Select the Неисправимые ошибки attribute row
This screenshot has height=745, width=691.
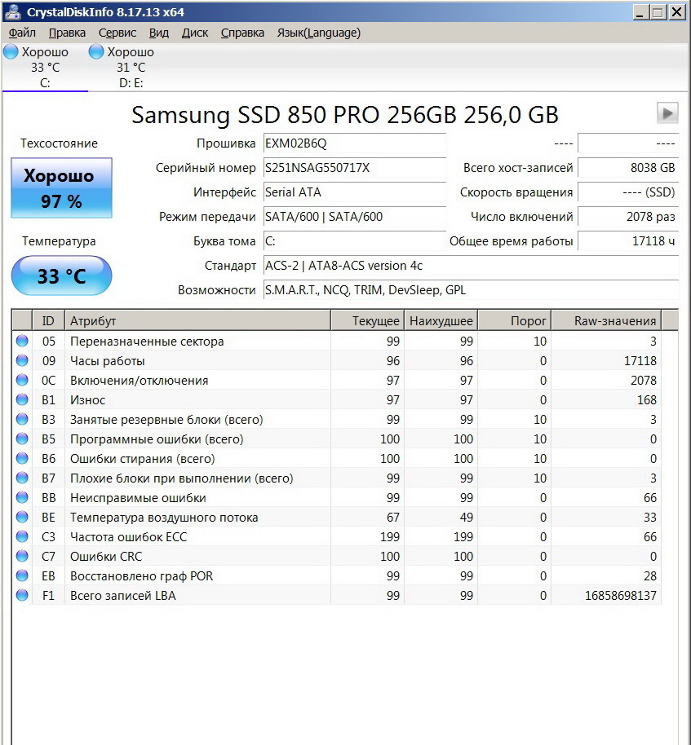tap(337, 497)
